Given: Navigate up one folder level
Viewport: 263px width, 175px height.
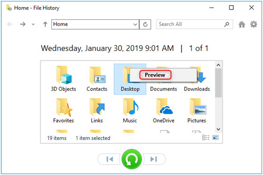Looking at the screenshot, I should point(45,24).
